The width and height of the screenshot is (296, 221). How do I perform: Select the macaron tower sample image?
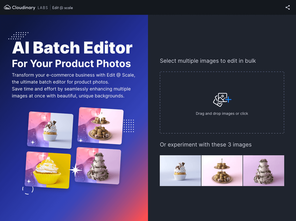pyautogui.click(x=222, y=171)
